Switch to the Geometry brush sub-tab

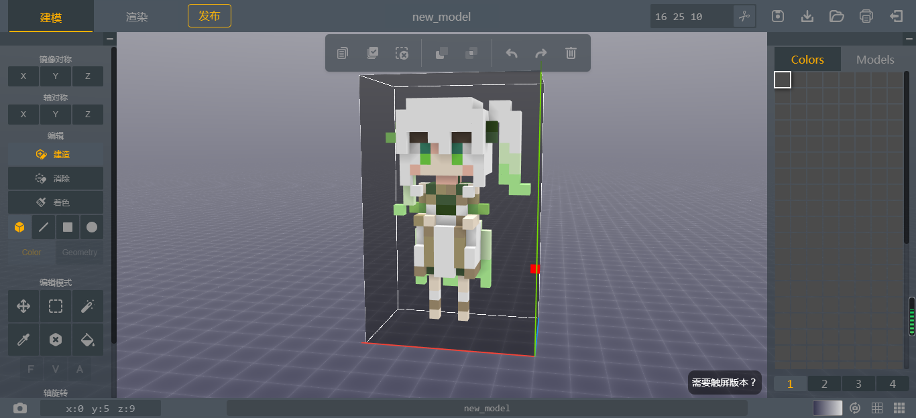(80, 253)
